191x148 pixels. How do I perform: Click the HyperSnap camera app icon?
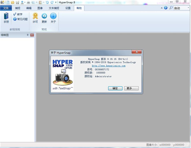coord(2,2)
